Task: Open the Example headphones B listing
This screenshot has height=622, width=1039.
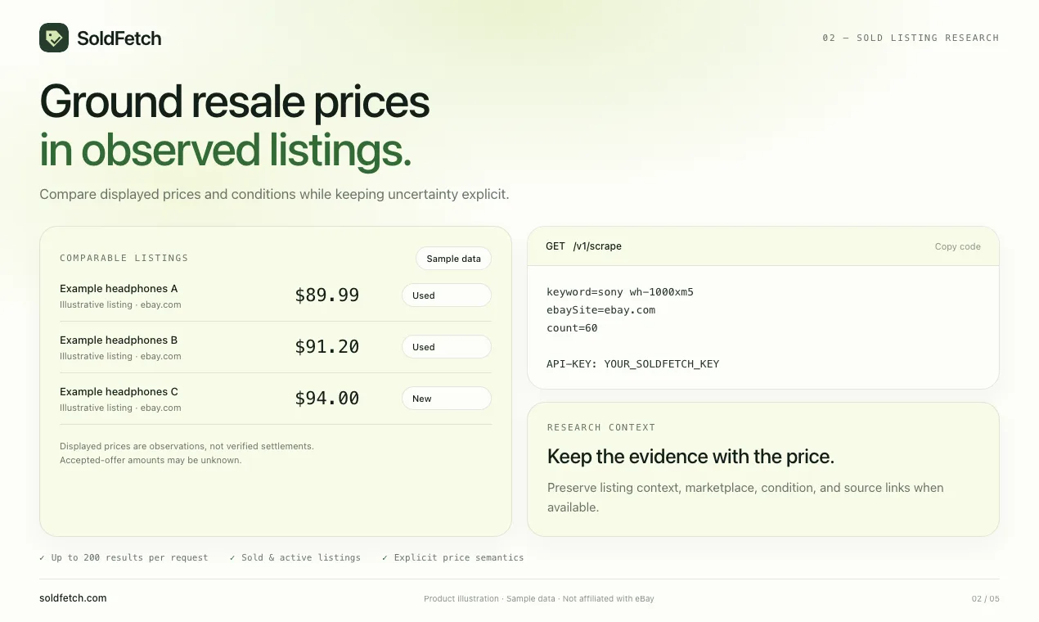Action: point(119,340)
